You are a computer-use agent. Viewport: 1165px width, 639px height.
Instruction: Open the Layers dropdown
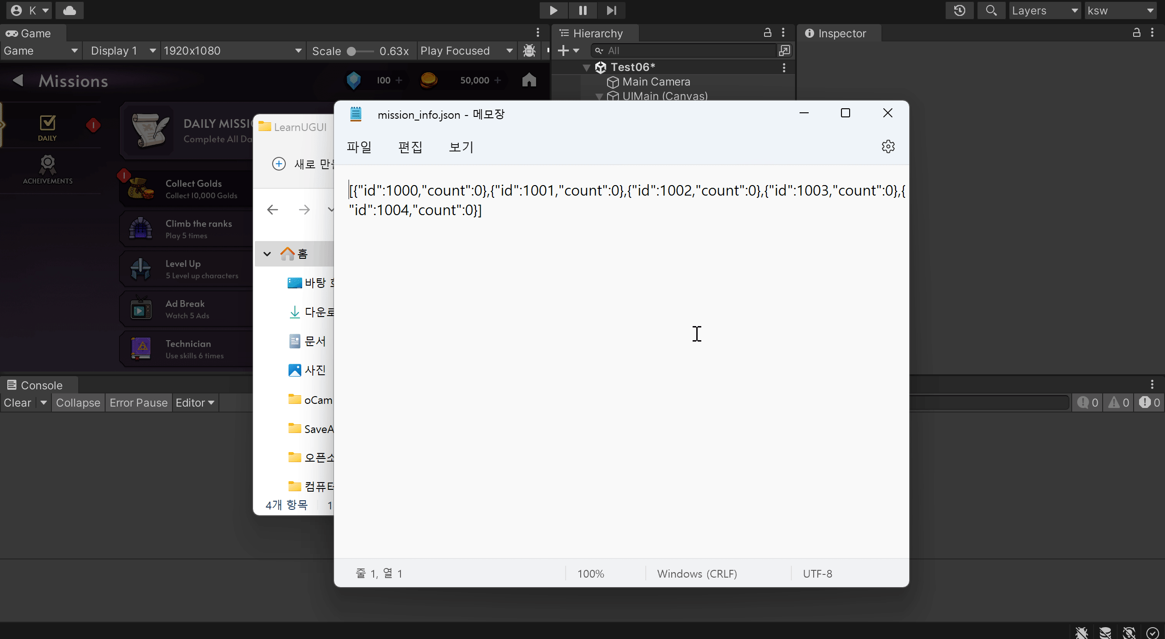(1045, 10)
